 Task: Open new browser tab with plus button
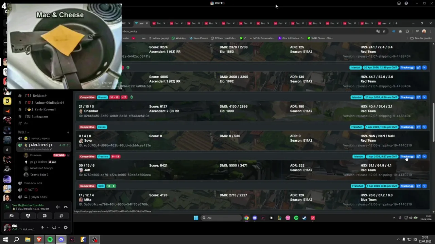pos(396,23)
